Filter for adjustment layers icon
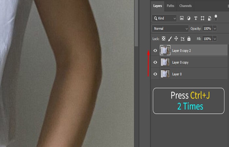The height and width of the screenshot is (147, 229). pyautogui.click(x=189, y=18)
